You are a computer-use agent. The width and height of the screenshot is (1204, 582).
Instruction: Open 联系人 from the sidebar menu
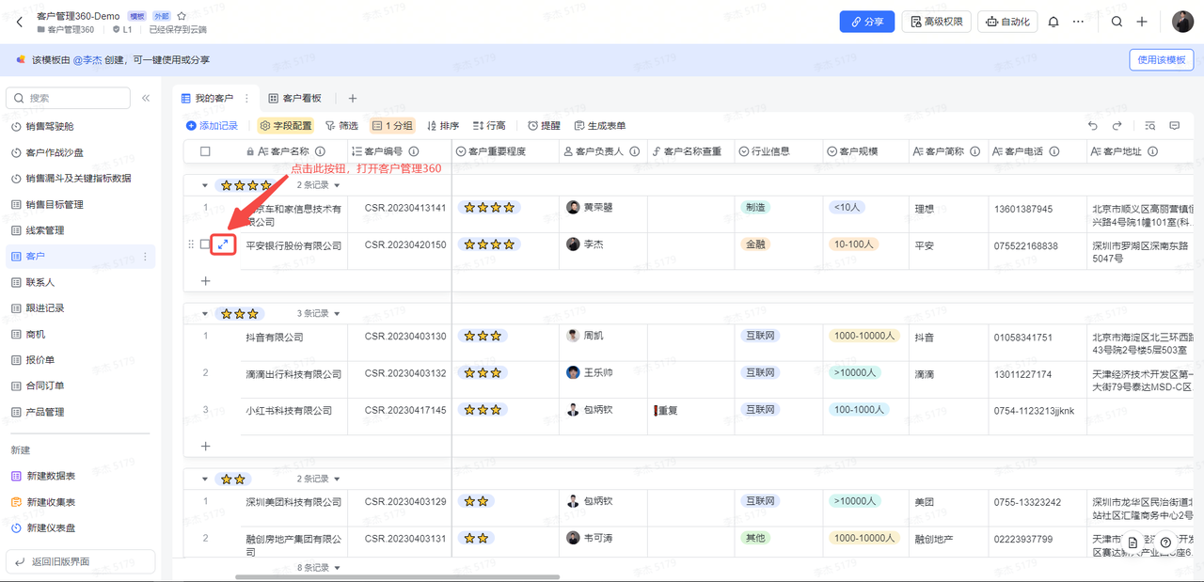[x=40, y=281]
